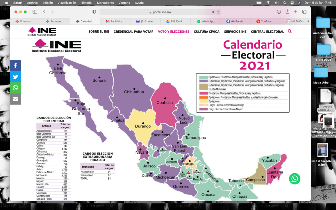Expand the SERVICIOS INE menu

(x=235, y=32)
